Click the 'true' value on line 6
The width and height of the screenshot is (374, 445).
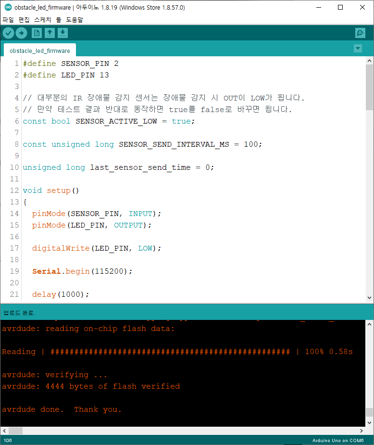click(181, 121)
